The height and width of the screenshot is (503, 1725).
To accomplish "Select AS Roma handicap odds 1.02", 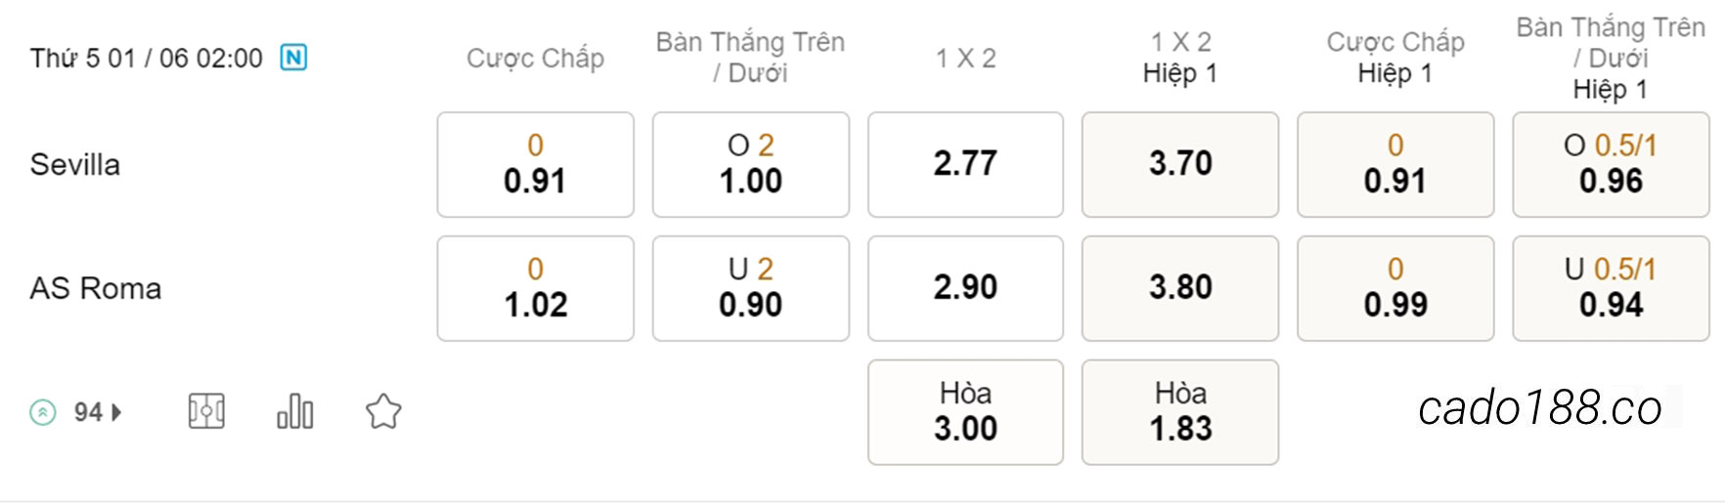I will point(535,288).
